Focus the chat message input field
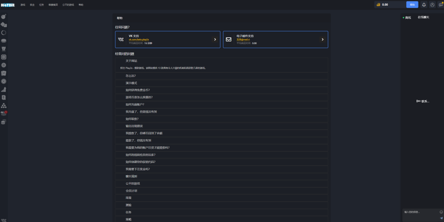The height and width of the screenshot is (222, 444). pyautogui.click(x=420, y=212)
